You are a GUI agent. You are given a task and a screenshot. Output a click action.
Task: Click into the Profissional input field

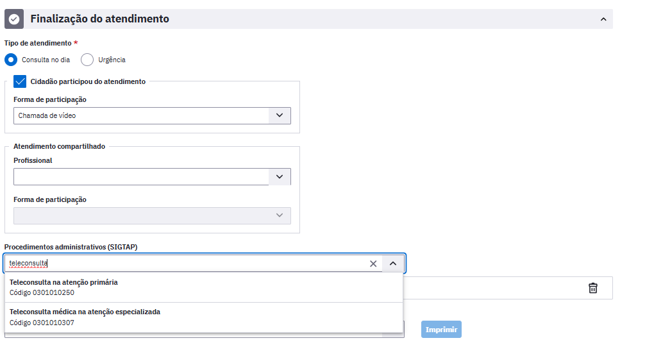coord(141,177)
